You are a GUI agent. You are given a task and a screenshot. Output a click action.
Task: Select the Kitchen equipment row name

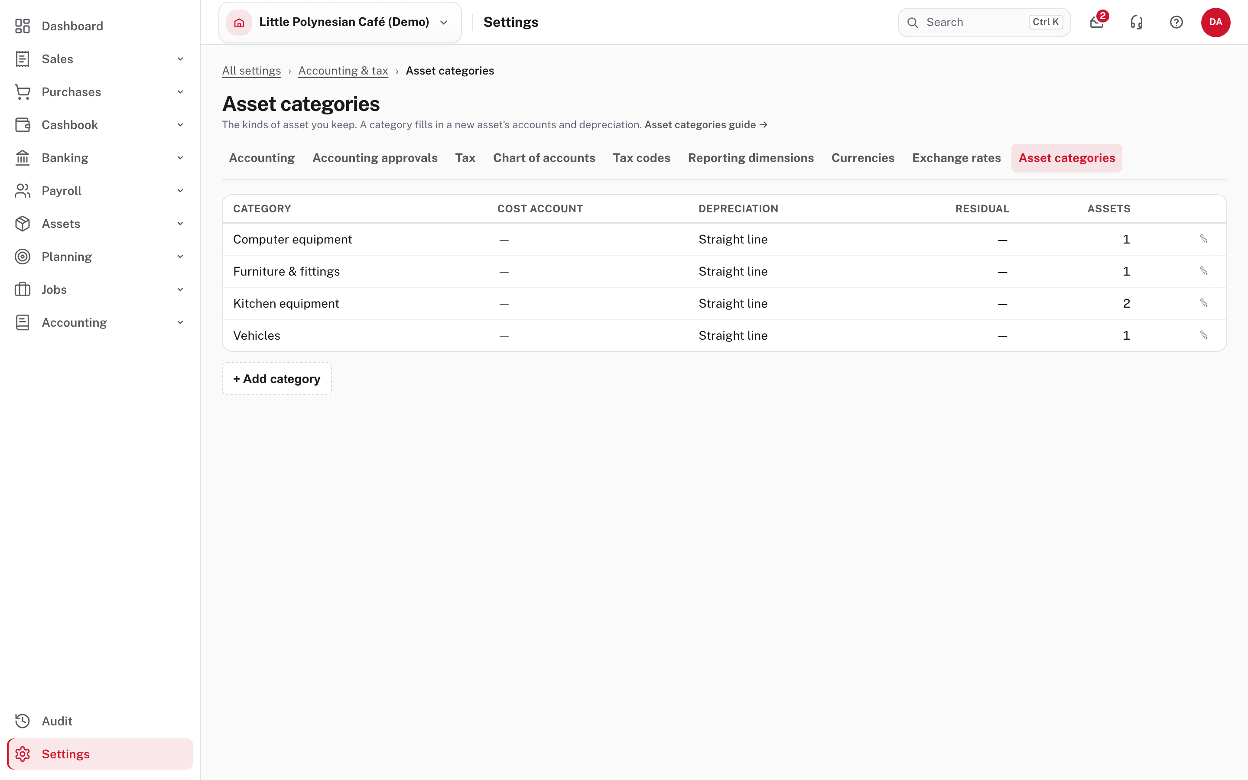(x=286, y=303)
